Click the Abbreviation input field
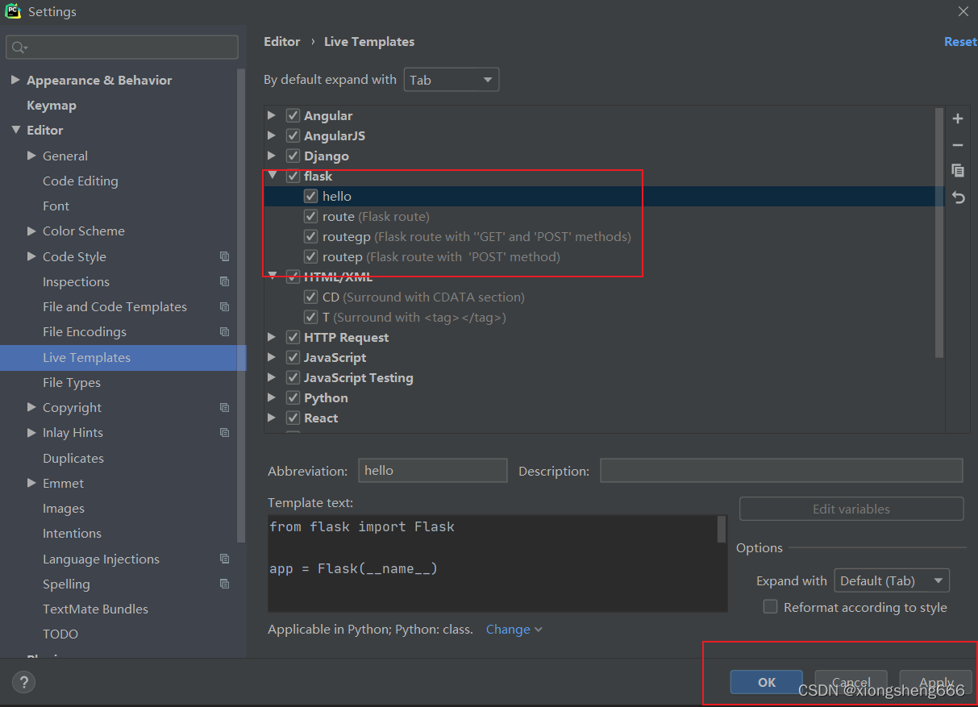978x707 pixels. point(433,470)
